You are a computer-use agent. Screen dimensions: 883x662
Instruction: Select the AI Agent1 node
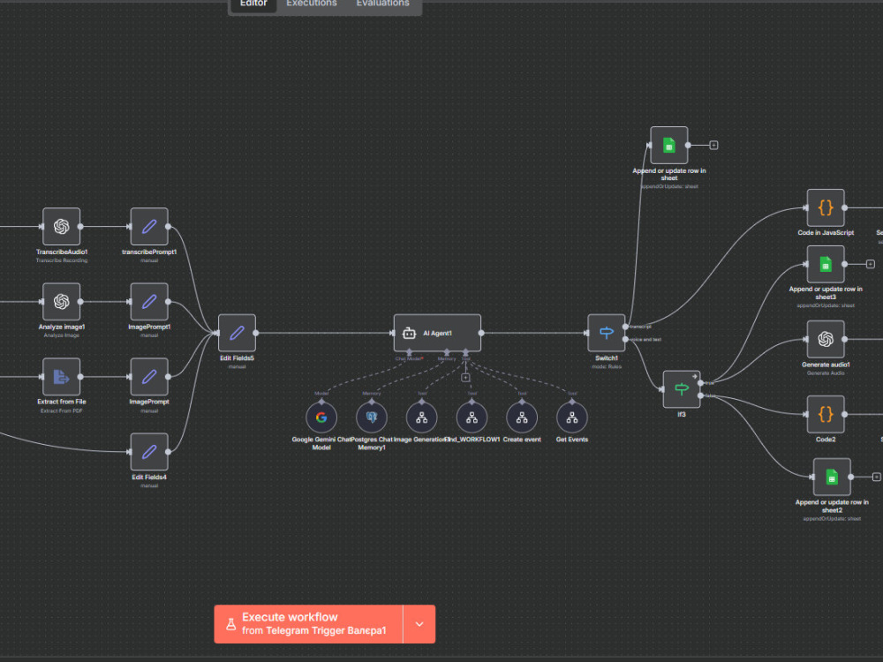tap(438, 333)
